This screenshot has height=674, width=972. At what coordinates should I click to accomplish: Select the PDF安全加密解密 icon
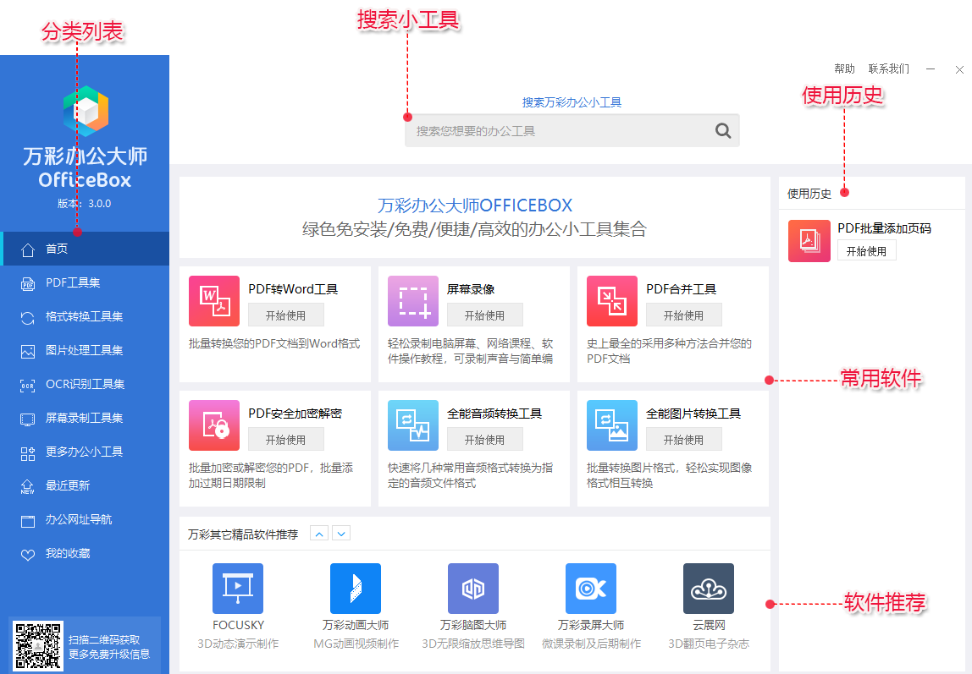214,425
